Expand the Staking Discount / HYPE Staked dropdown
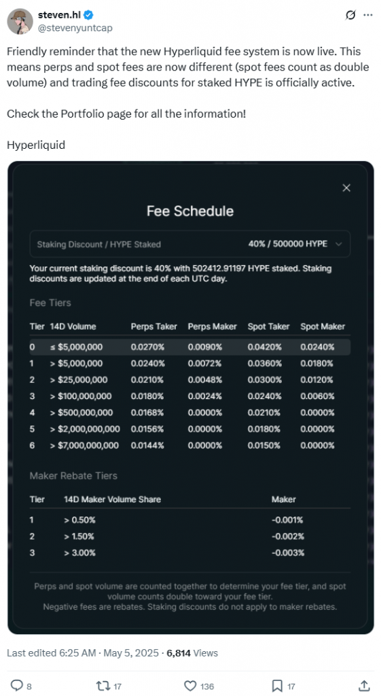This screenshot has height=696, width=381. pos(190,244)
